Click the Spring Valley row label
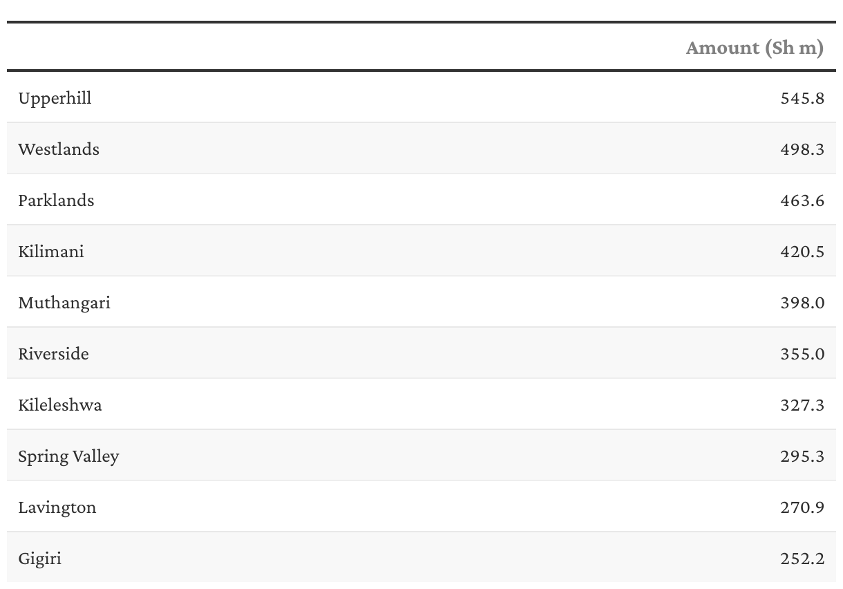Screen dimensions: 843x589 pos(68,456)
